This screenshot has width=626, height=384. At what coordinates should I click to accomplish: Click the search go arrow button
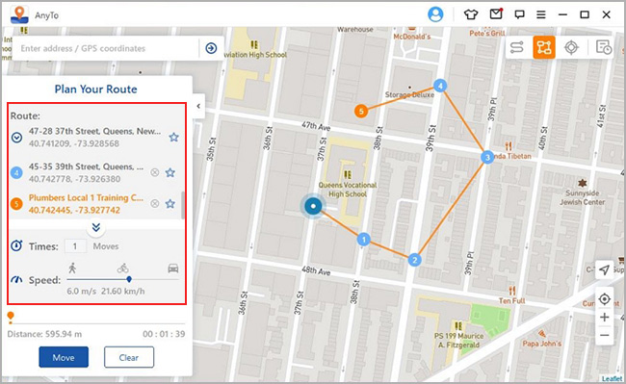(x=211, y=48)
